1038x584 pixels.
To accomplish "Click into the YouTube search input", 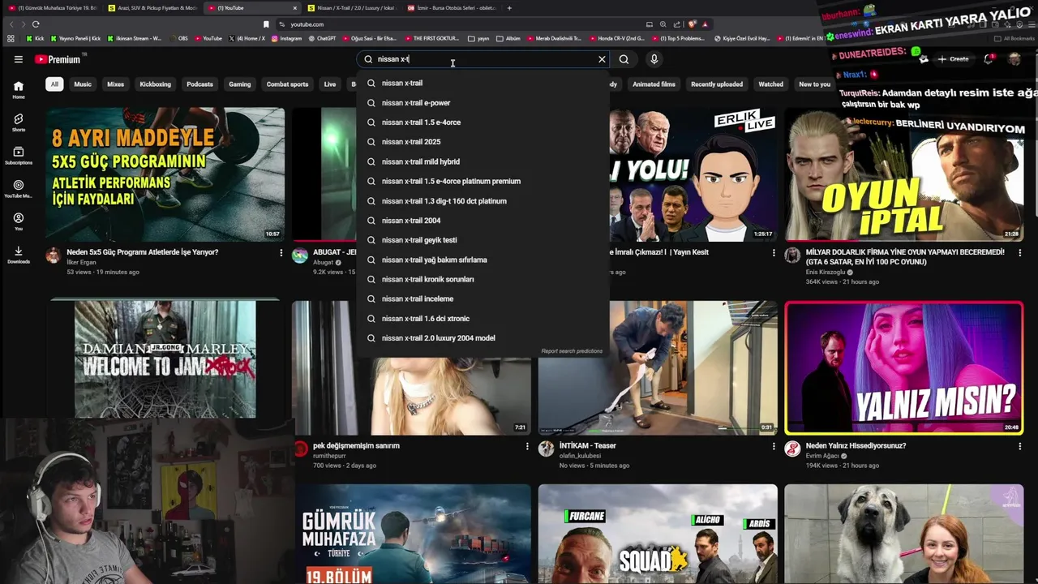I will [x=484, y=59].
